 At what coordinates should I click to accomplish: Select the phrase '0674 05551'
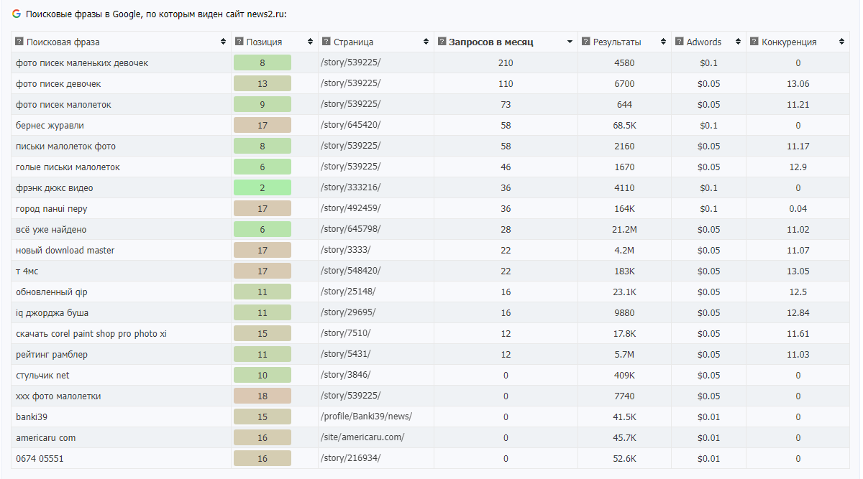[40, 459]
